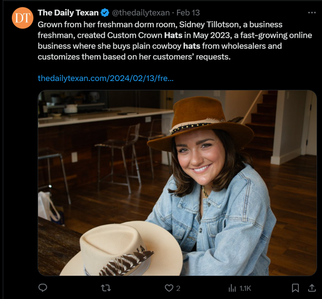Click the blue verified checkmark badge

coord(105,13)
